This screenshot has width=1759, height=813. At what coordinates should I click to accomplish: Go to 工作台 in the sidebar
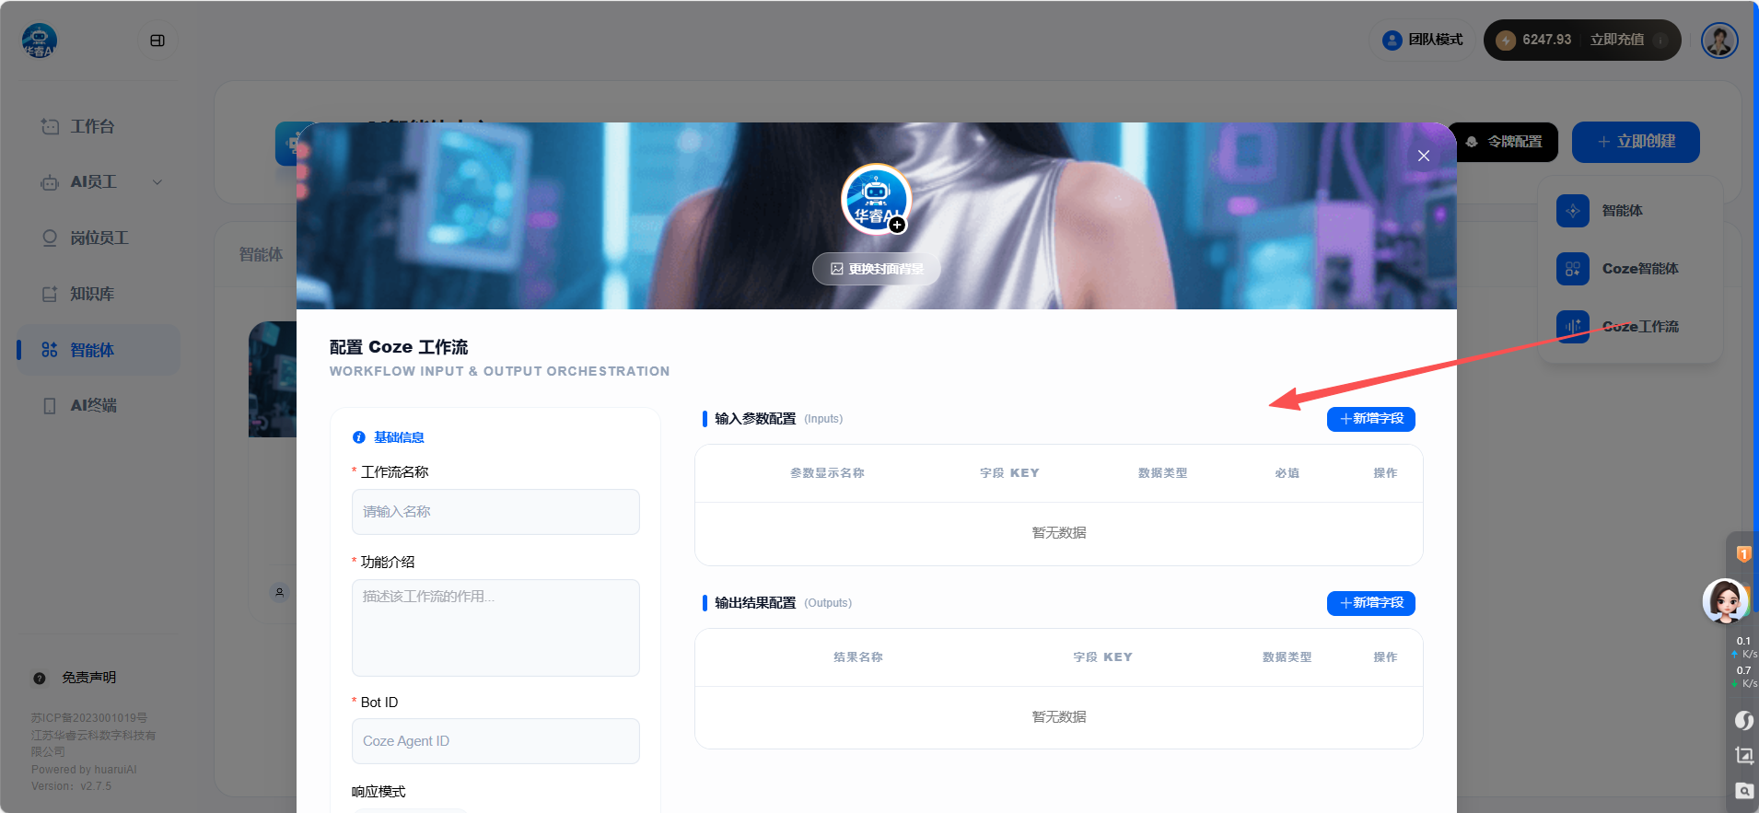(92, 126)
